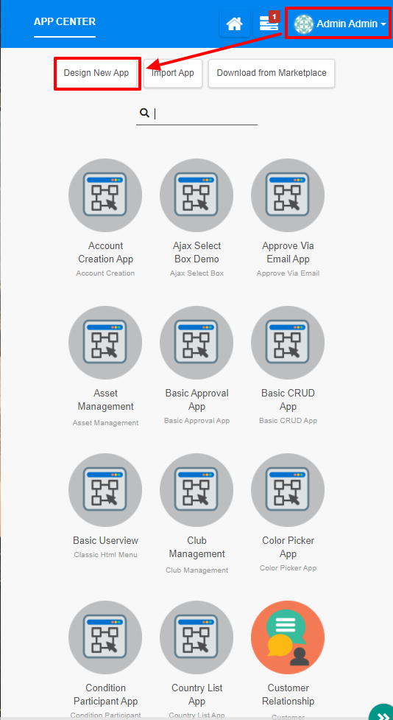Open the Country List App icon

196,637
